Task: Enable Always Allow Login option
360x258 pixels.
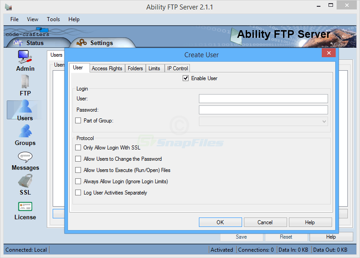Action: tap(78, 181)
